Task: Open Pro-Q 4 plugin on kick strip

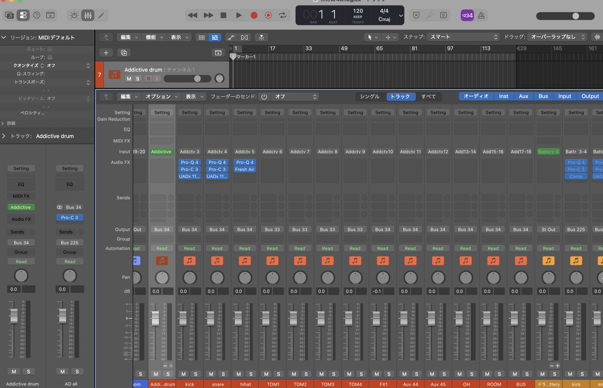Action: 189,162
